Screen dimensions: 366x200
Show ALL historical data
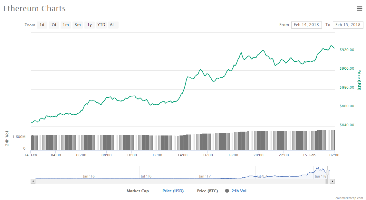click(x=113, y=25)
